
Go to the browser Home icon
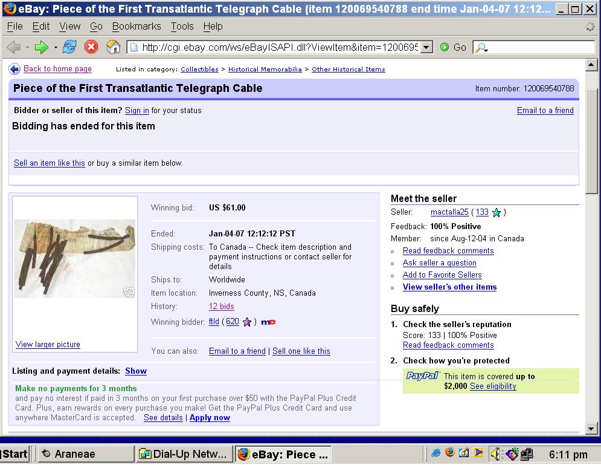click(x=113, y=47)
